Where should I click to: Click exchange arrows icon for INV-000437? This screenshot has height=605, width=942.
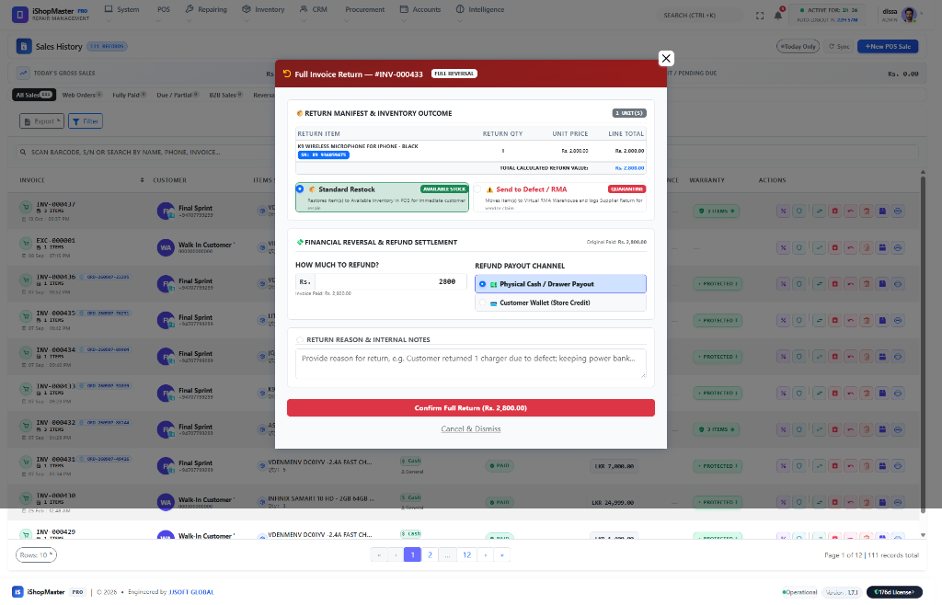point(820,211)
